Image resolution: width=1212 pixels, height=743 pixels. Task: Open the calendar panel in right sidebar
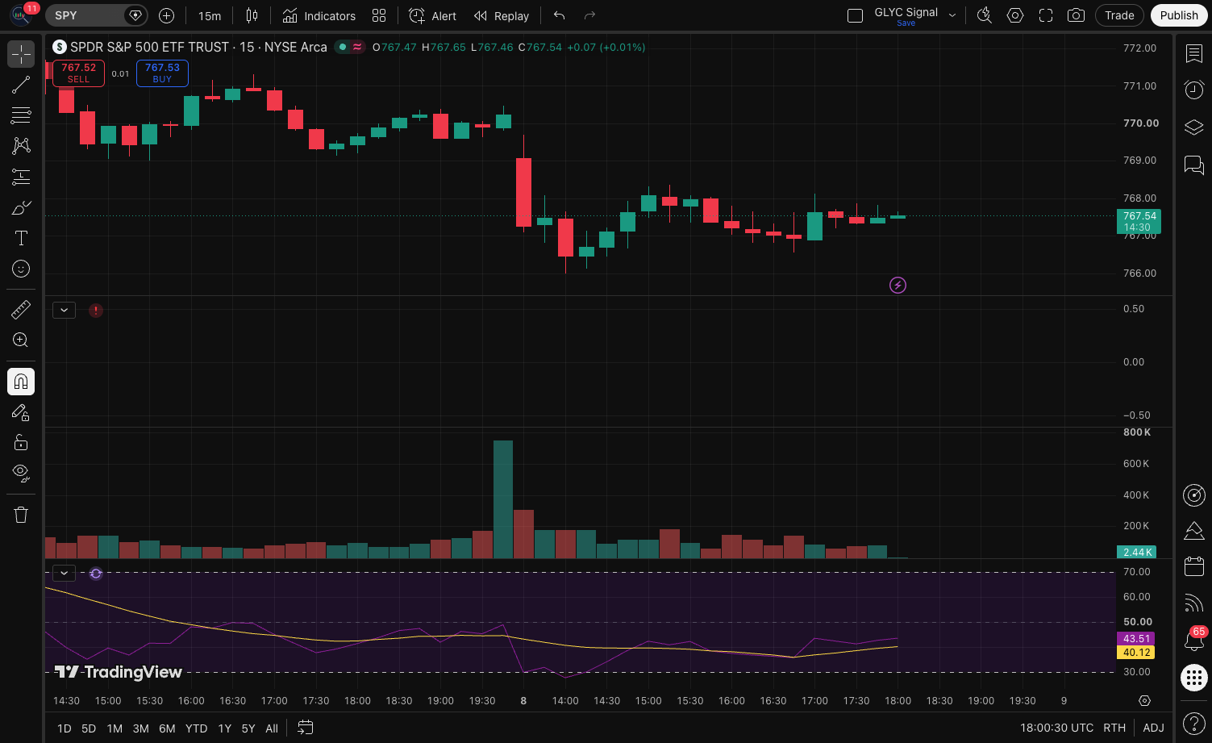[x=1193, y=566]
